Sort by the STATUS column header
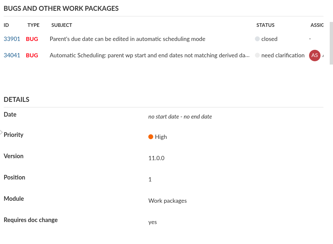 pos(265,25)
